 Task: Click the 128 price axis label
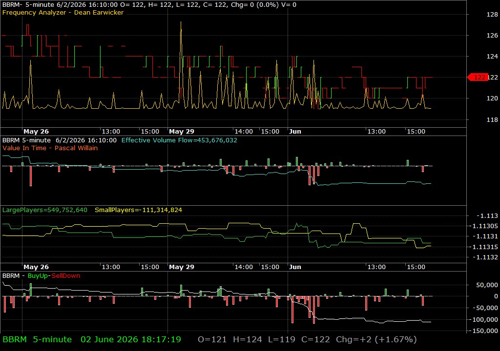point(492,14)
